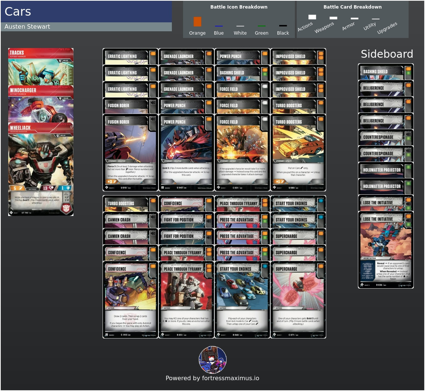Screen dimensions: 425x391
Task: Click the 'Battle Icon Breakdown' heading
Action: point(239,7)
